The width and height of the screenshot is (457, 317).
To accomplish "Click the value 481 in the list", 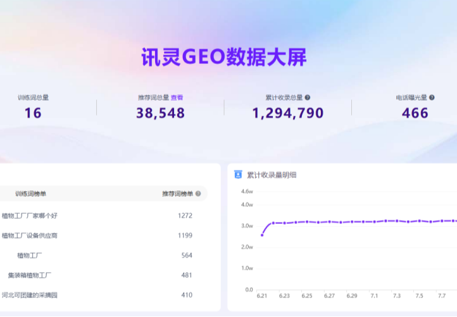I will [187, 275].
